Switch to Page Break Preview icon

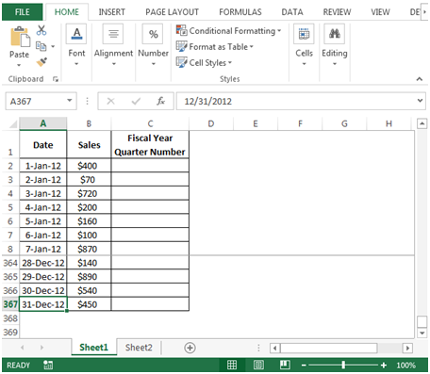click(285, 365)
